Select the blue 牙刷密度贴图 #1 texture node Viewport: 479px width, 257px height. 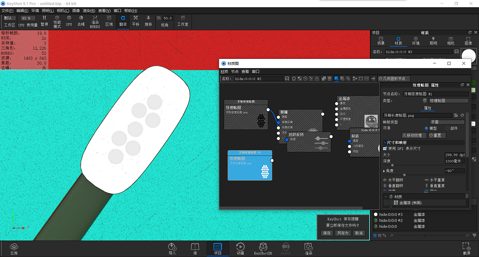pyautogui.click(x=250, y=165)
